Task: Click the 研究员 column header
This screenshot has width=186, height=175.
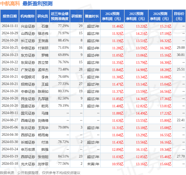Action: pos(43,16)
